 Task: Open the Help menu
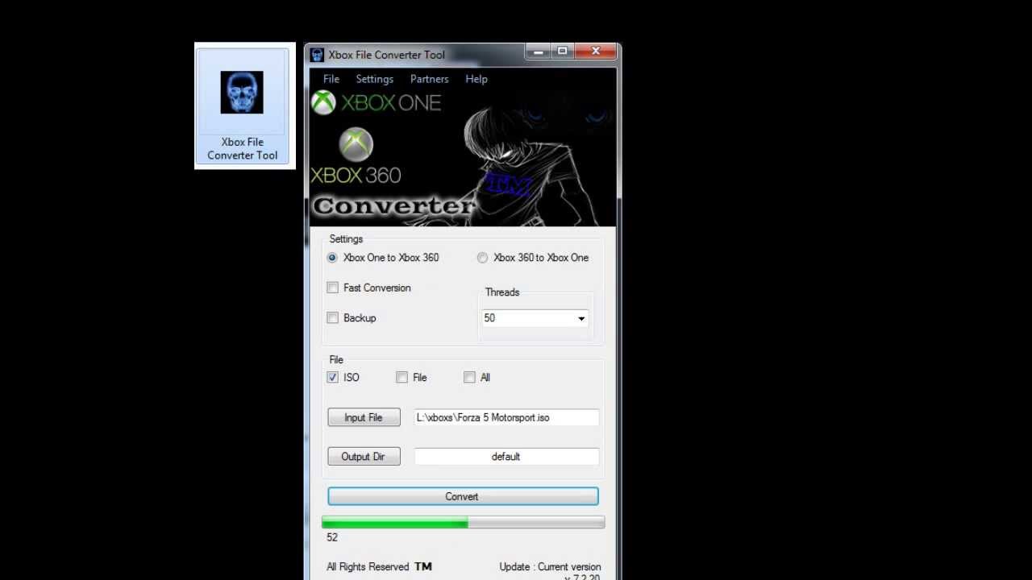pyautogui.click(x=476, y=79)
